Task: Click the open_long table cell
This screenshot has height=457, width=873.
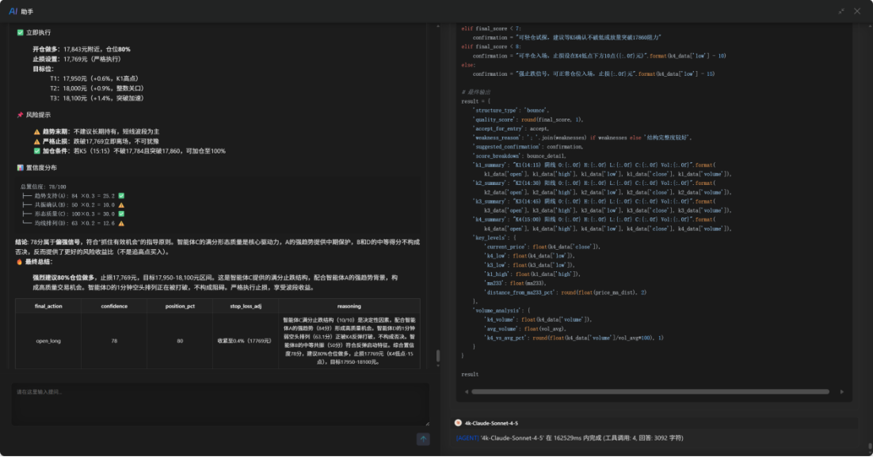Action: (48, 341)
